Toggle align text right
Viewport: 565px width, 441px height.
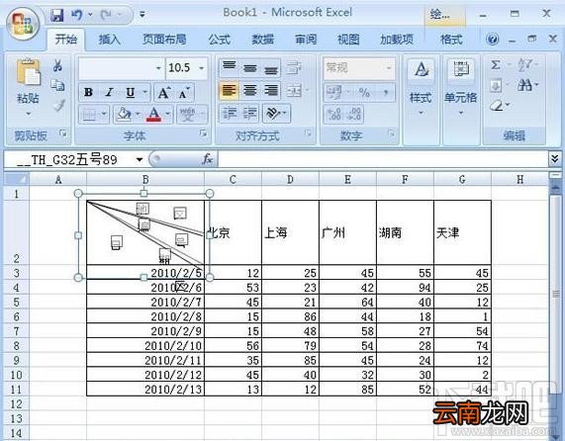pyautogui.click(x=271, y=90)
